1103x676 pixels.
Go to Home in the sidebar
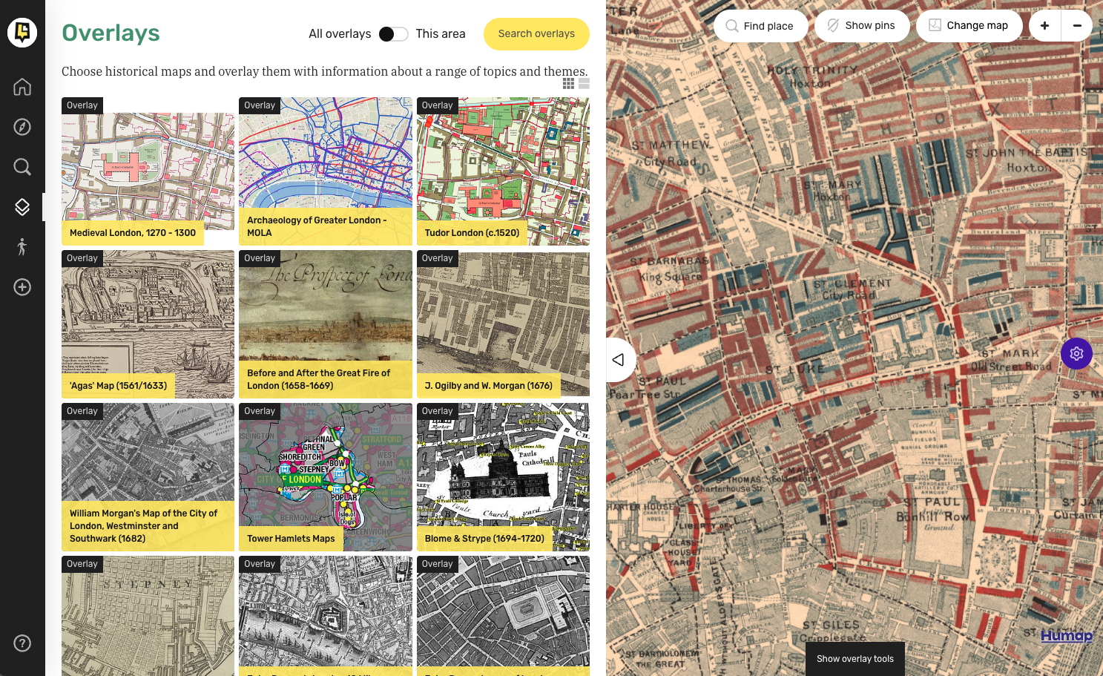coord(22,87)
